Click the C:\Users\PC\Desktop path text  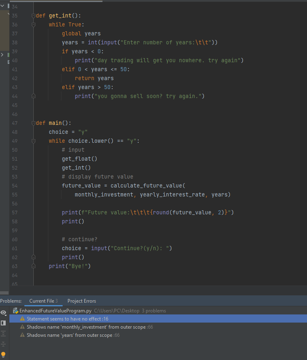(x=117, y=311)
